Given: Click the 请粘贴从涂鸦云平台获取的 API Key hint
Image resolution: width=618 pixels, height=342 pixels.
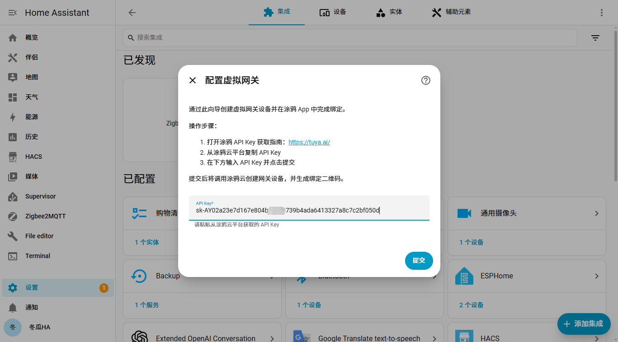Looking at the screenshot, I should coord(237,225).
